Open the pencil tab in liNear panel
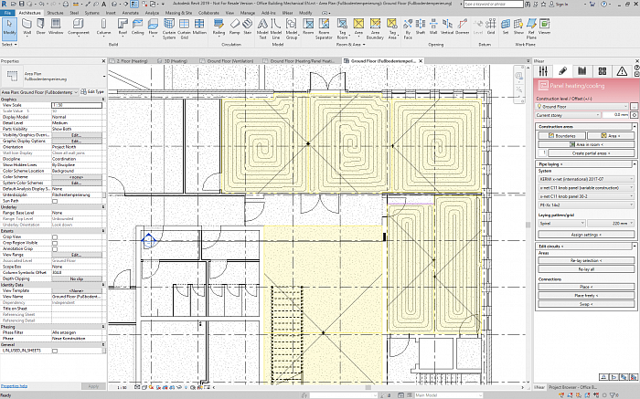This screenshot has height=399, width=640. click(562, 71)
